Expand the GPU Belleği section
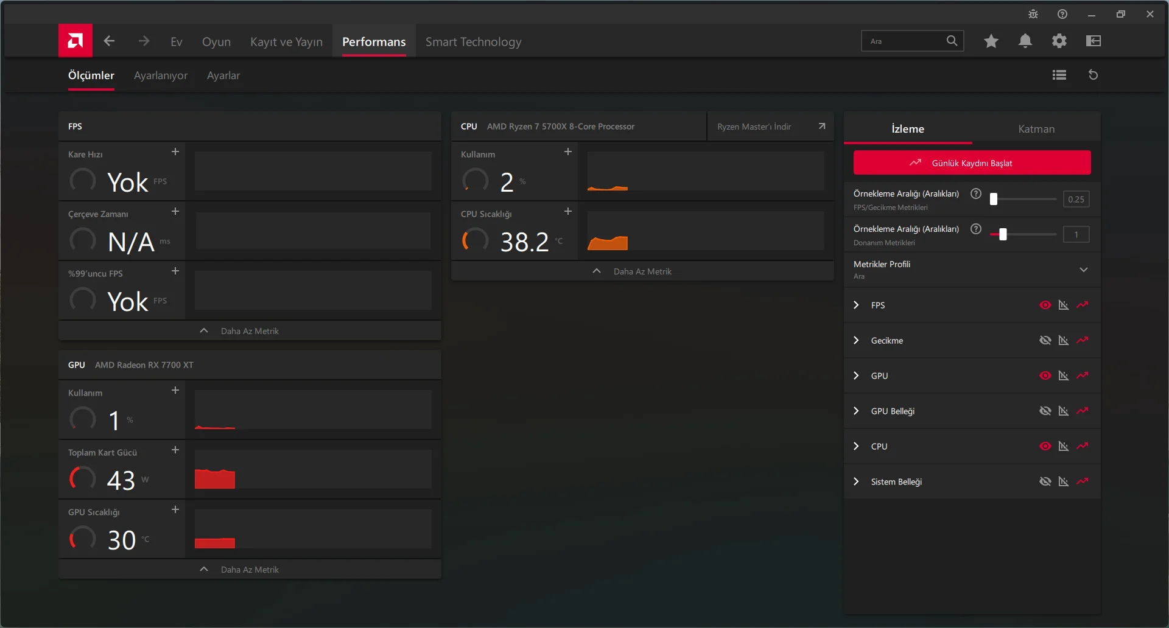 coord(856,411)
